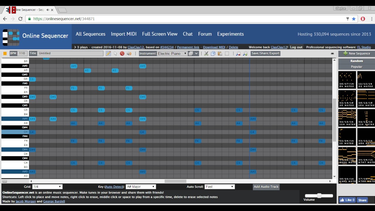
Task: Select the pointer edit tool
Action: pos(115,54)
